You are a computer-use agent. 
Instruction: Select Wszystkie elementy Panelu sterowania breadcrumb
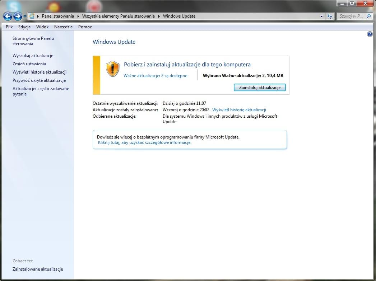coord(118,16)
